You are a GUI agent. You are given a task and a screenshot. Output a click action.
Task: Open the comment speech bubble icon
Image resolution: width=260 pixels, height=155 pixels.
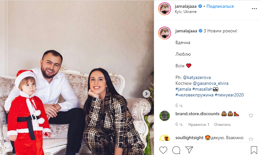[x=176, y=150]
